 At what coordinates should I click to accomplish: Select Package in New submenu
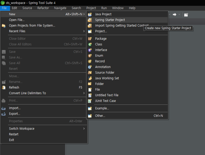tap(127, 39)
